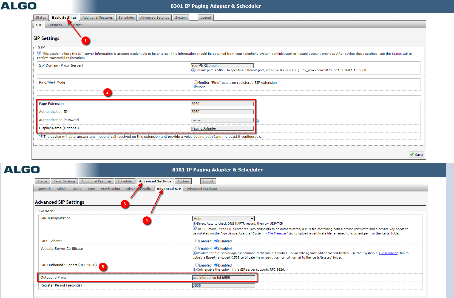Open File Manager link in Validate Server Certificate note

[388, 253]
